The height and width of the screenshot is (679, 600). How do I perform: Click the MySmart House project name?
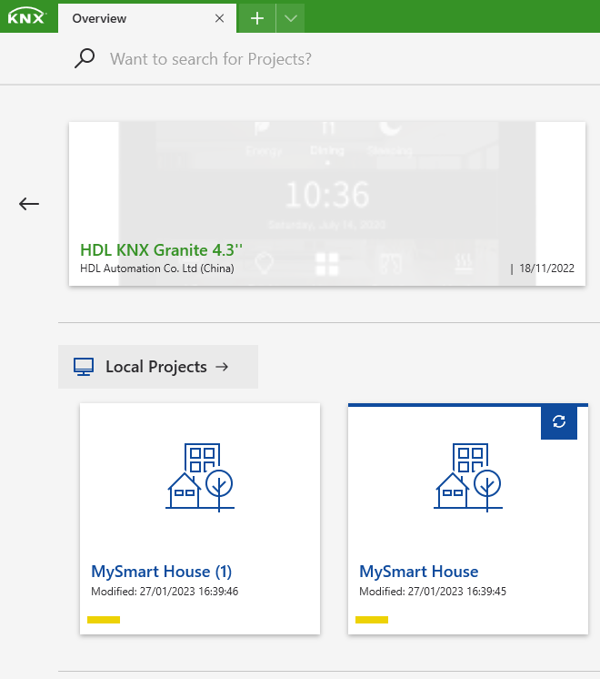pos(419,572)
